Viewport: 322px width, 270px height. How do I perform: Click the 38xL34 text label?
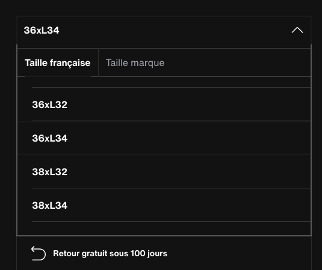pos(50,205)
